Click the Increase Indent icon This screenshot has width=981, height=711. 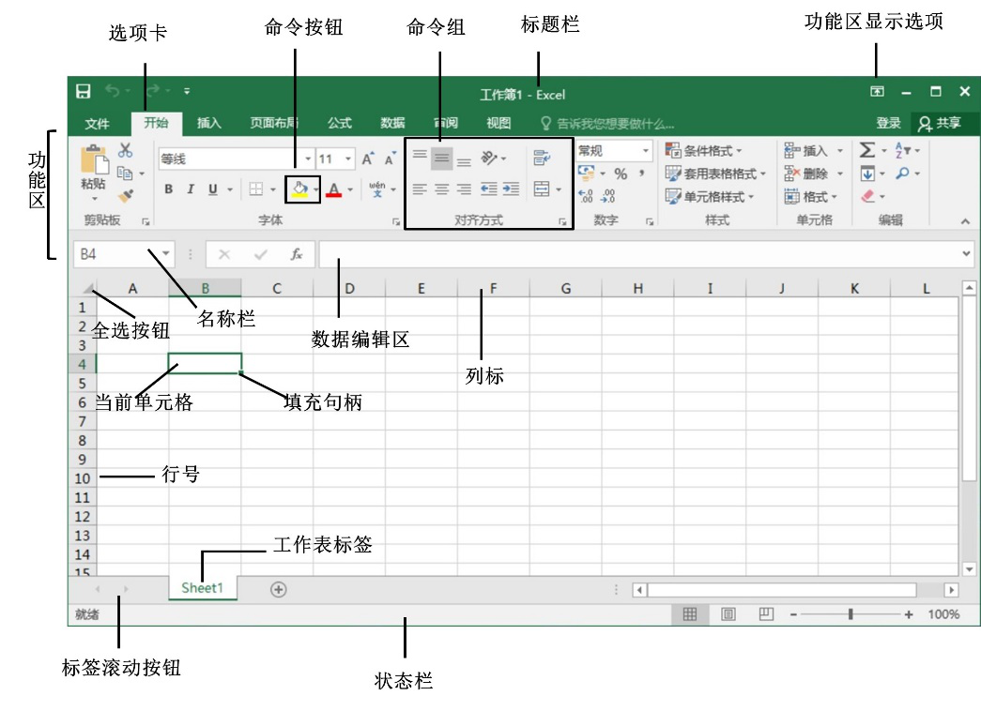[x=511, y=189]
